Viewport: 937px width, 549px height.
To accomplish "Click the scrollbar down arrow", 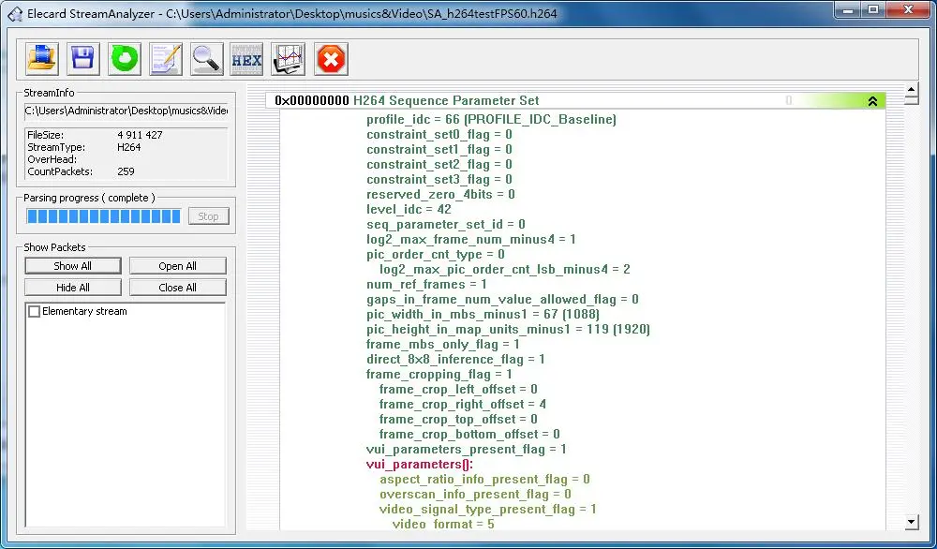I will (x=912, y=522).
